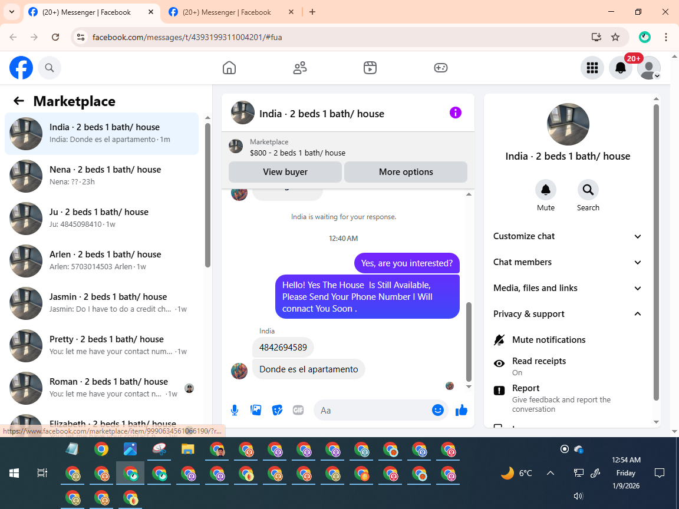Attach a photo file icon
Image resolution: width=679 pixels, height=509 pixels.
click(255, 410)
